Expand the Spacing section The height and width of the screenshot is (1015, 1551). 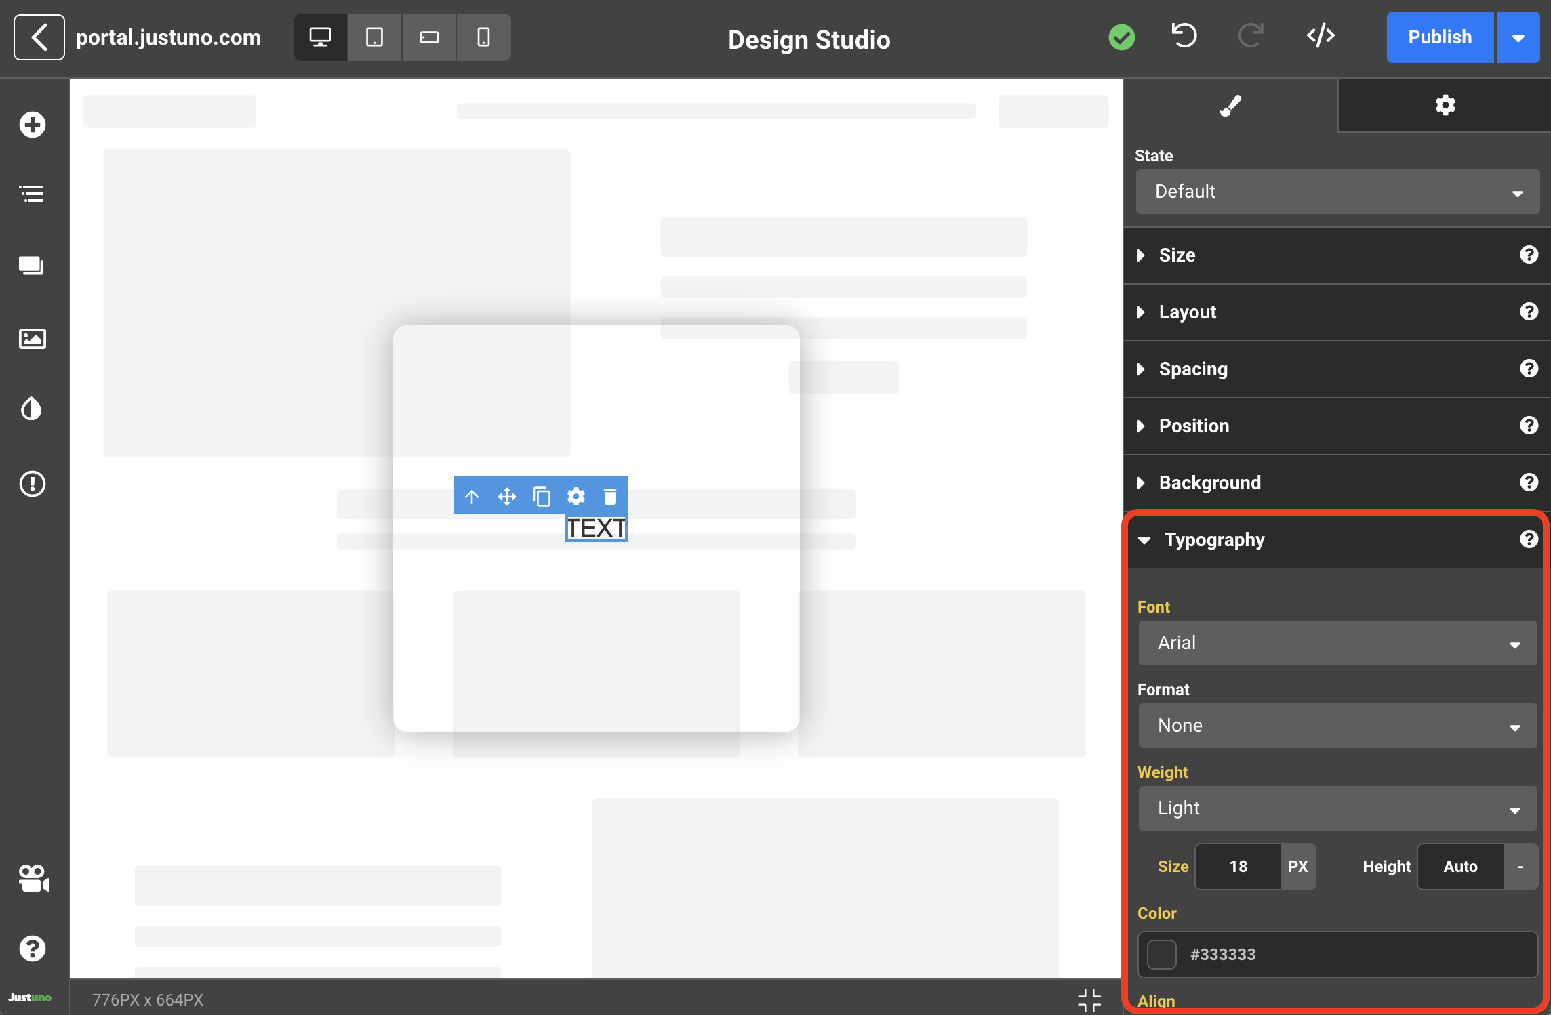point(1193,369)
